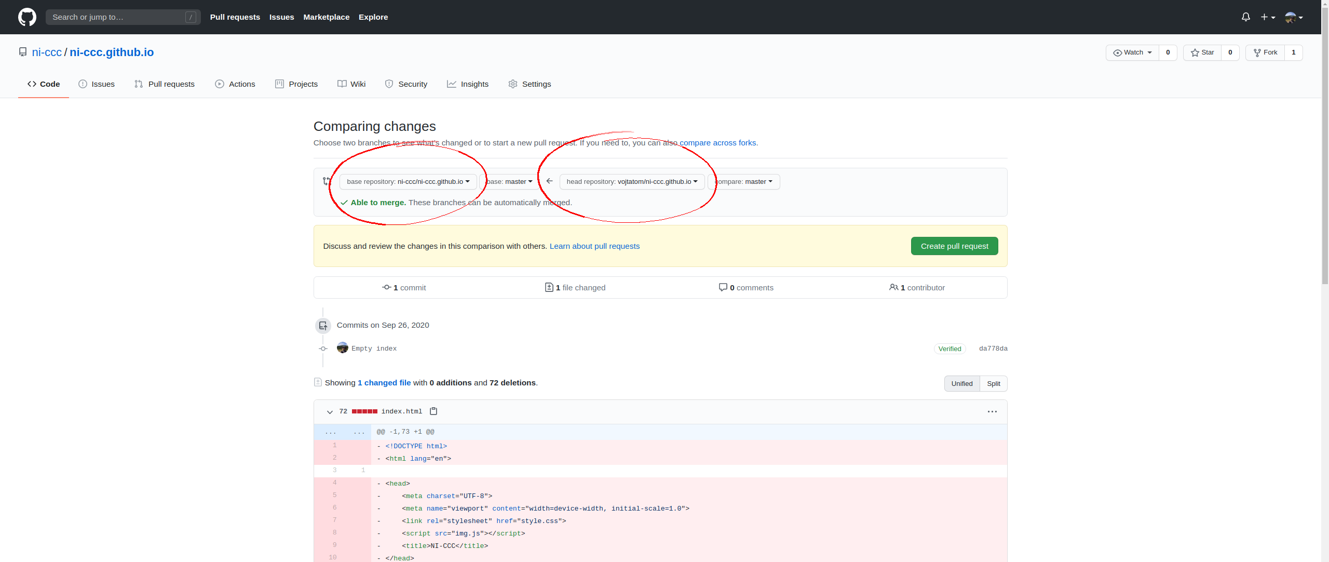Switch to the repository Pull requests tab
The image size is (1329, 562).
point(165,84)
